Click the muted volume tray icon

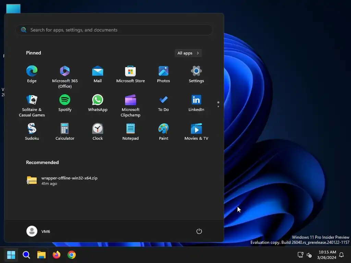[309, 255]
